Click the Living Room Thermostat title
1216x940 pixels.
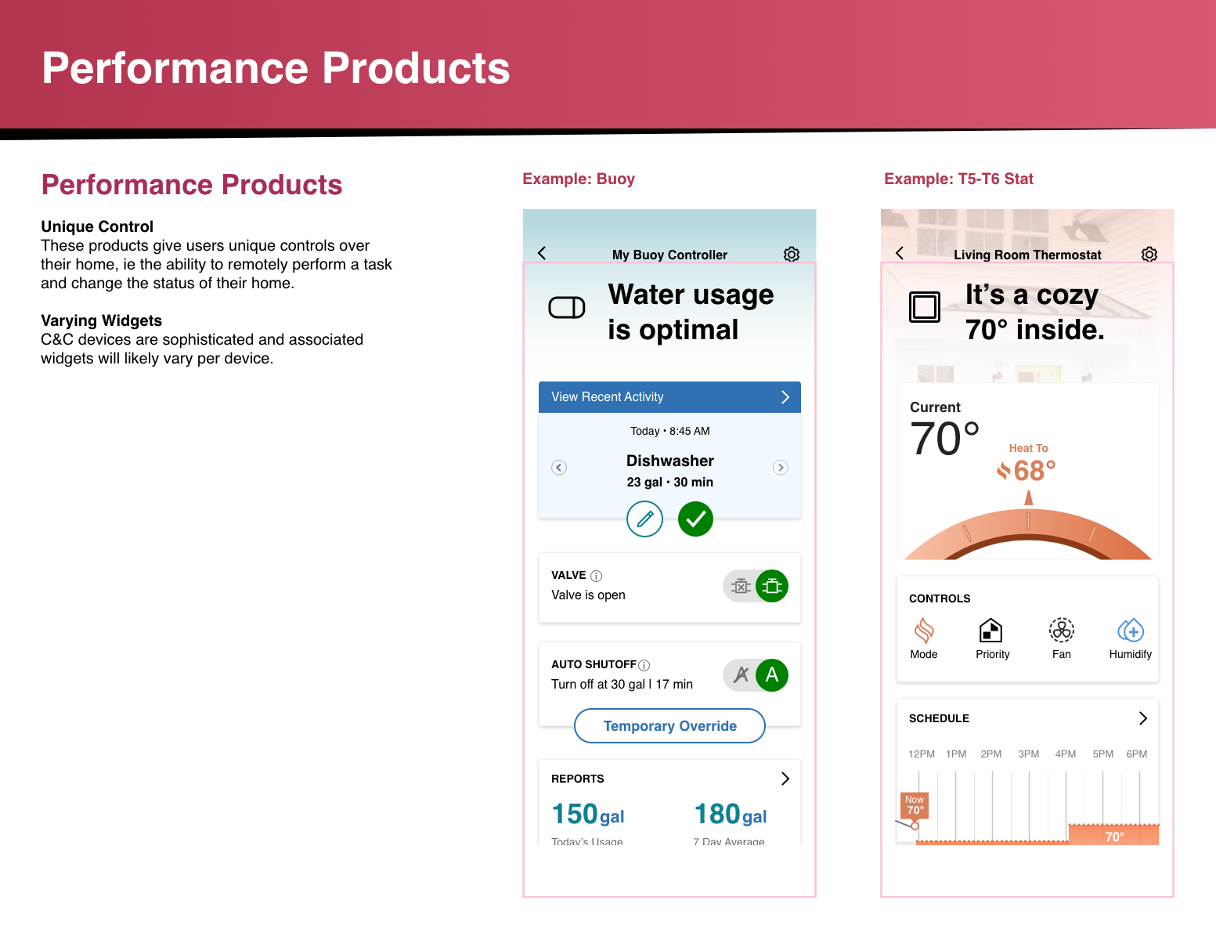[x=1027, y=255]
